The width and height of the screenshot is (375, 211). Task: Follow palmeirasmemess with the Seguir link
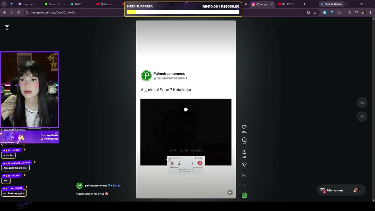coord(117,186)
